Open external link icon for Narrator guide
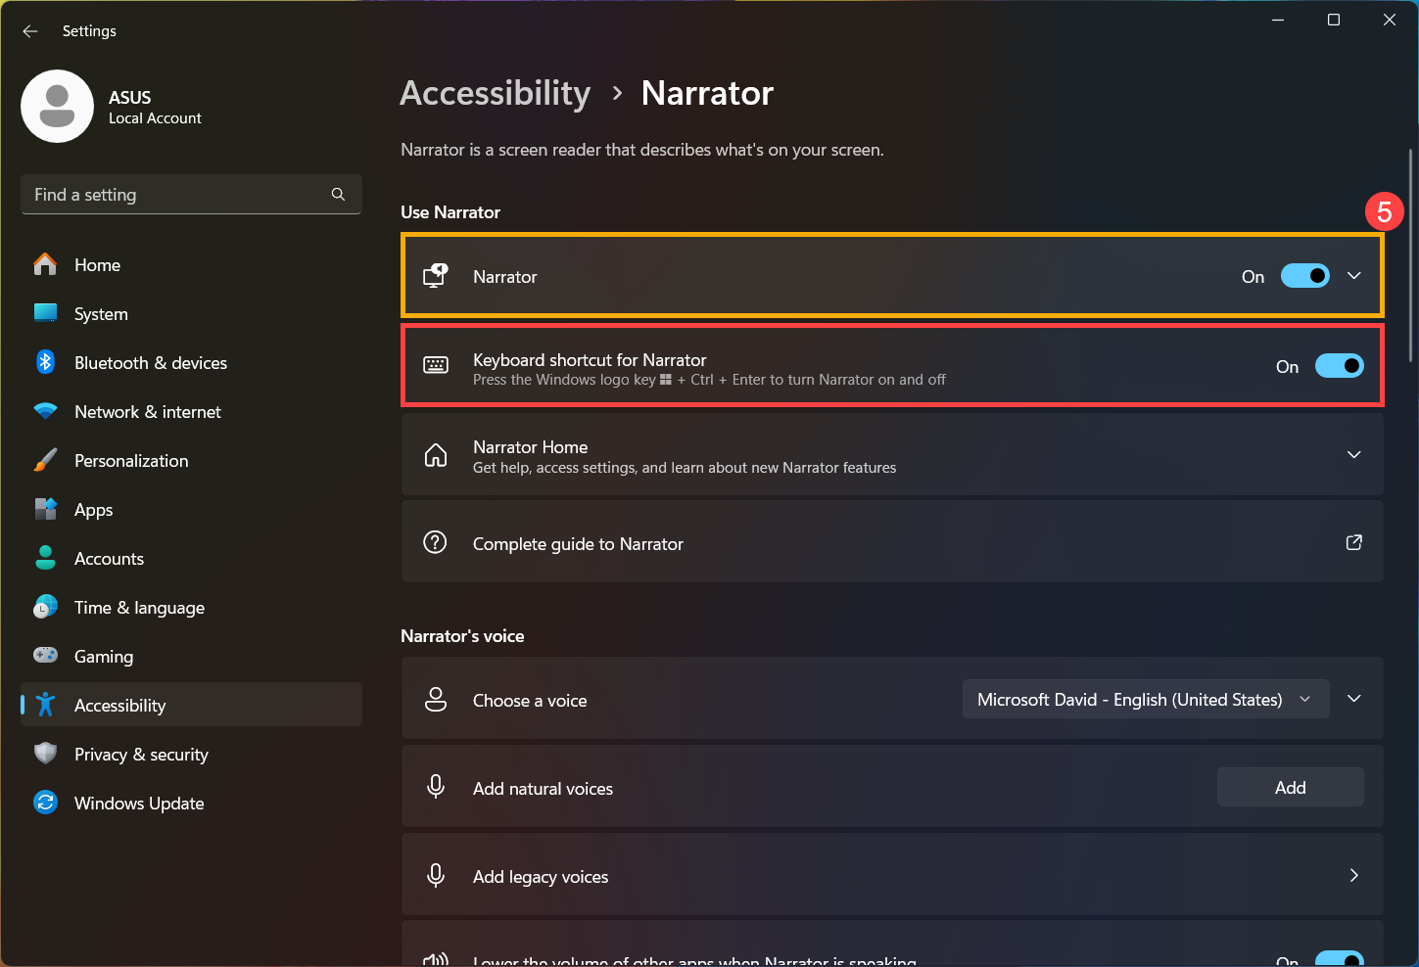 coord(1354,542)
